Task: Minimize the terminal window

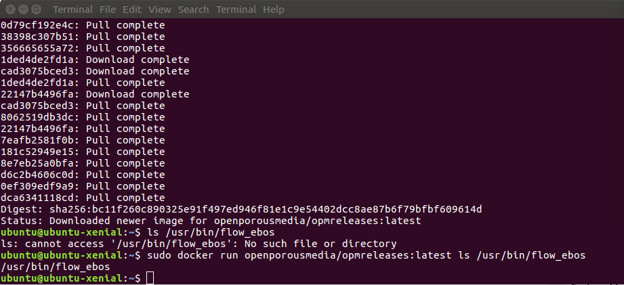Action: [22, 9]
